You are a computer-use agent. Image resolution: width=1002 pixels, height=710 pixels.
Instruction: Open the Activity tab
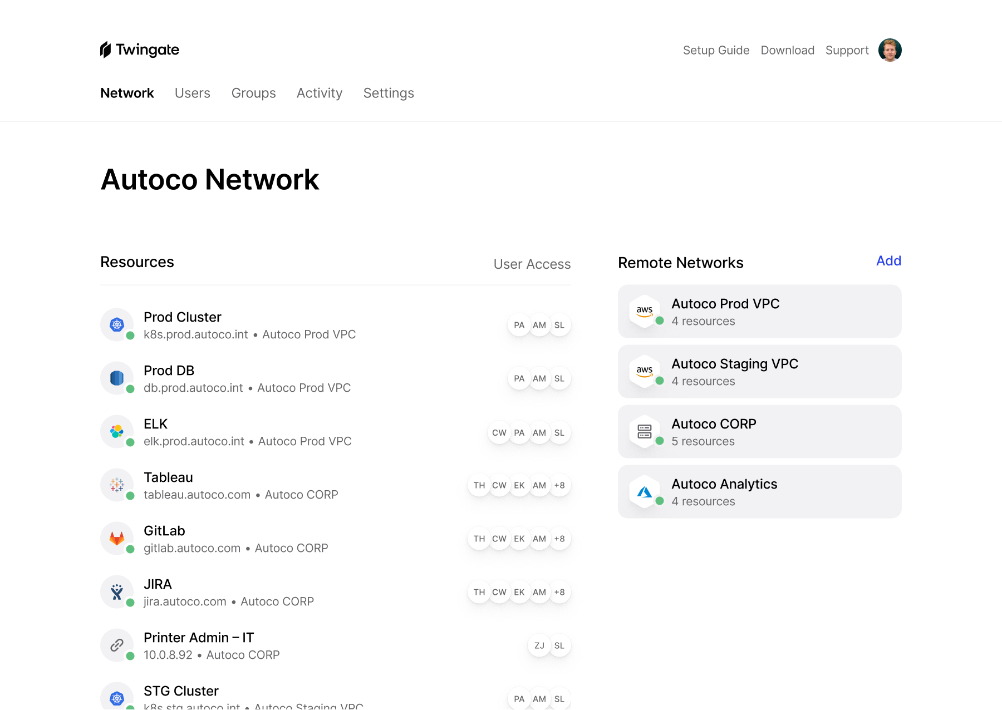coord(319,93)
